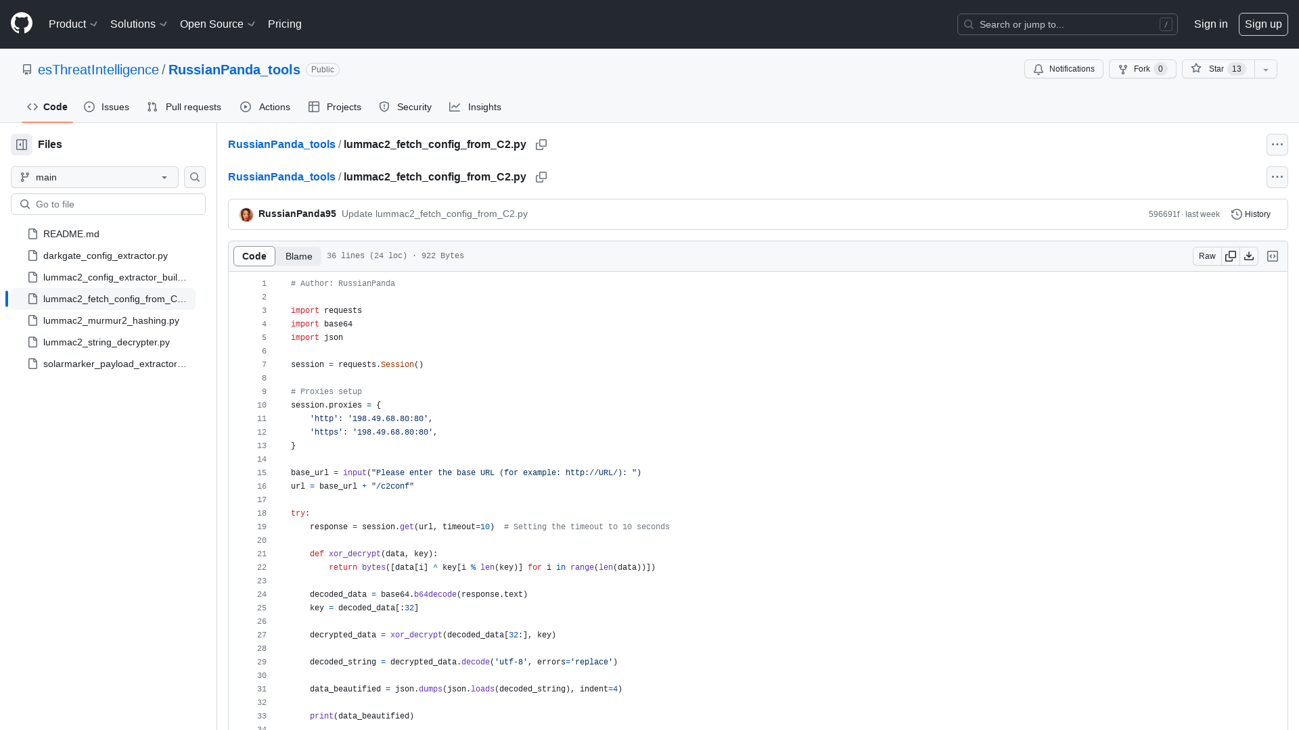
Task: Expand the Solutions menu
Action: [x=139, y=24]
